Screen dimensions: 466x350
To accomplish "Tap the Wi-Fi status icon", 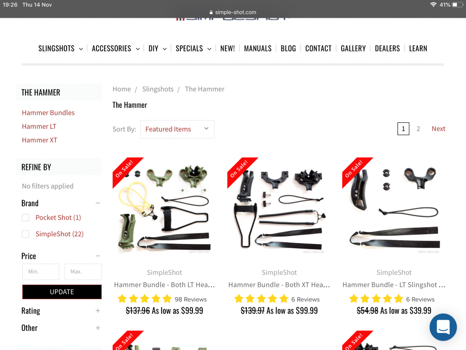I will (x=433, y=5).
